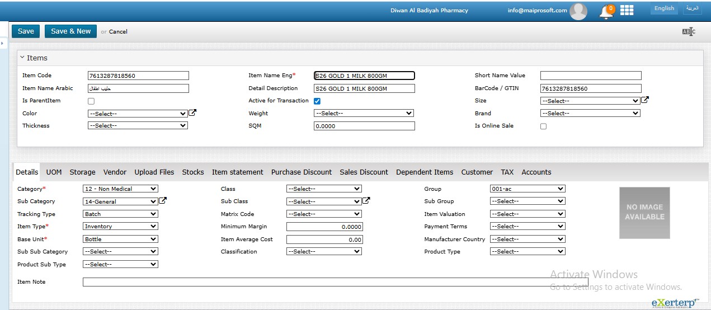
Task: Open external link icon next to Color
Action: [x=192, y=113]
